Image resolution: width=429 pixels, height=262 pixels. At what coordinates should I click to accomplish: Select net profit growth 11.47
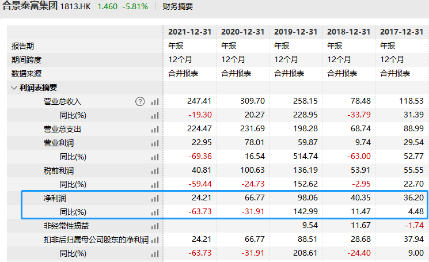tap(360, 212)
